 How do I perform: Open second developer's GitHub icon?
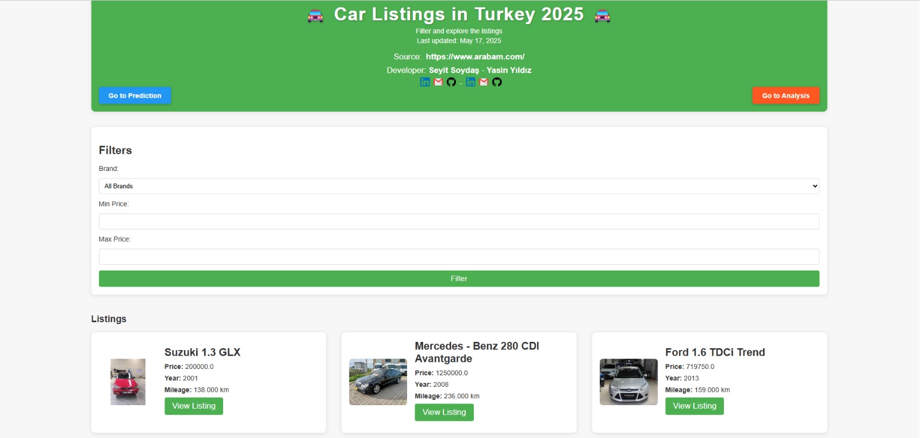tap(497, 82)
